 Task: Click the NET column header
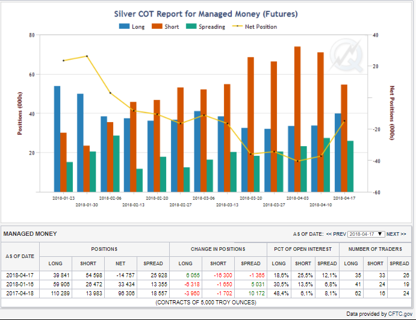click(x=120, y=263)
